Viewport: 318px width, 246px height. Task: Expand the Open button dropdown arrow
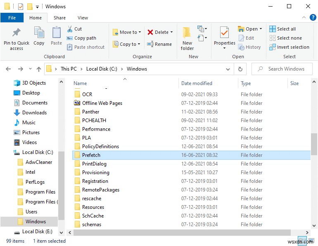(261, 29)
